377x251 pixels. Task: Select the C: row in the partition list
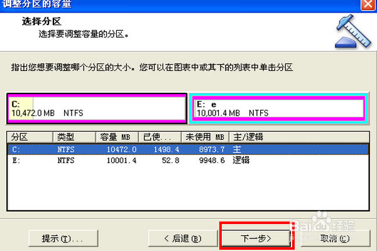click(x=188, y=149)
